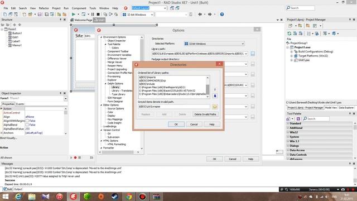Click Cancel in the Directories dialog
This screenshot has height=201, width=357.
click(x=194, y=125)
